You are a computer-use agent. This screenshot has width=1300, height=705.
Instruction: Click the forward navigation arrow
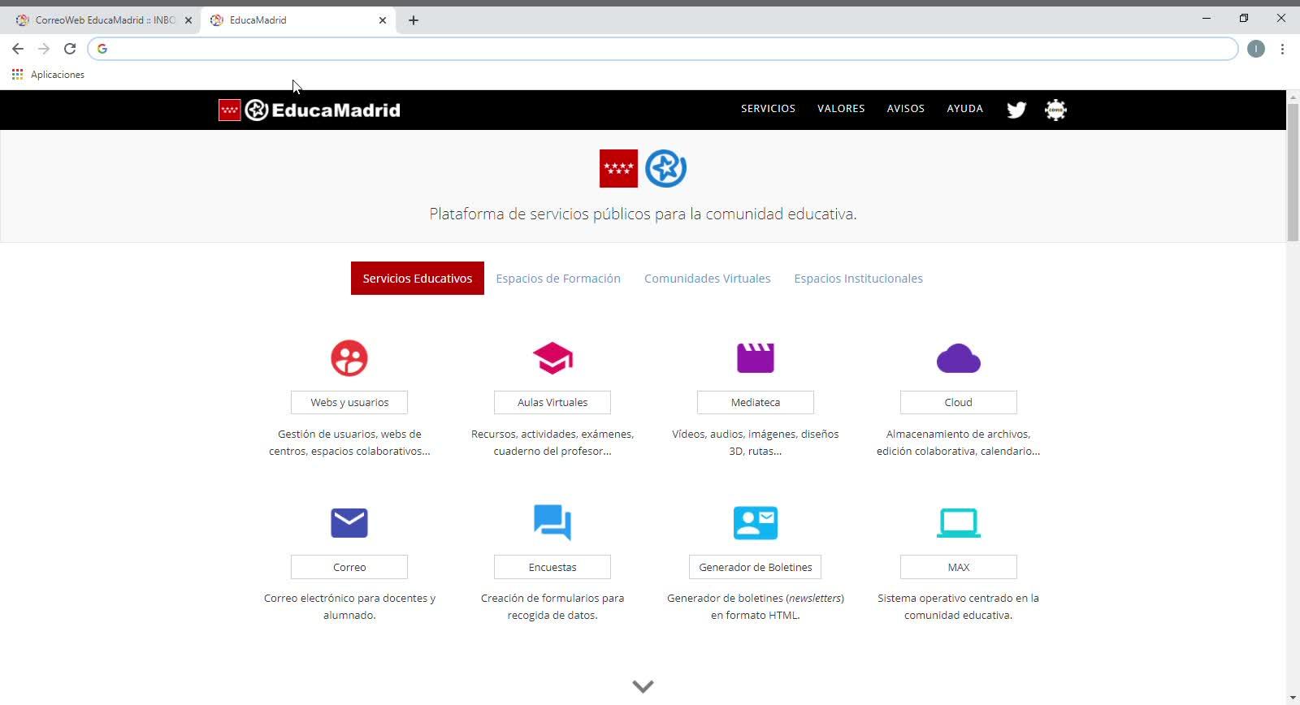44,49
